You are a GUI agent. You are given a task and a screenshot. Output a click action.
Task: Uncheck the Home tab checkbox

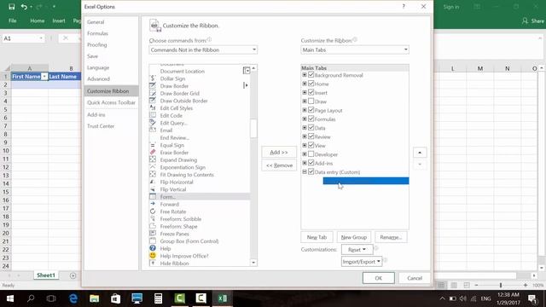click(311, 84)
